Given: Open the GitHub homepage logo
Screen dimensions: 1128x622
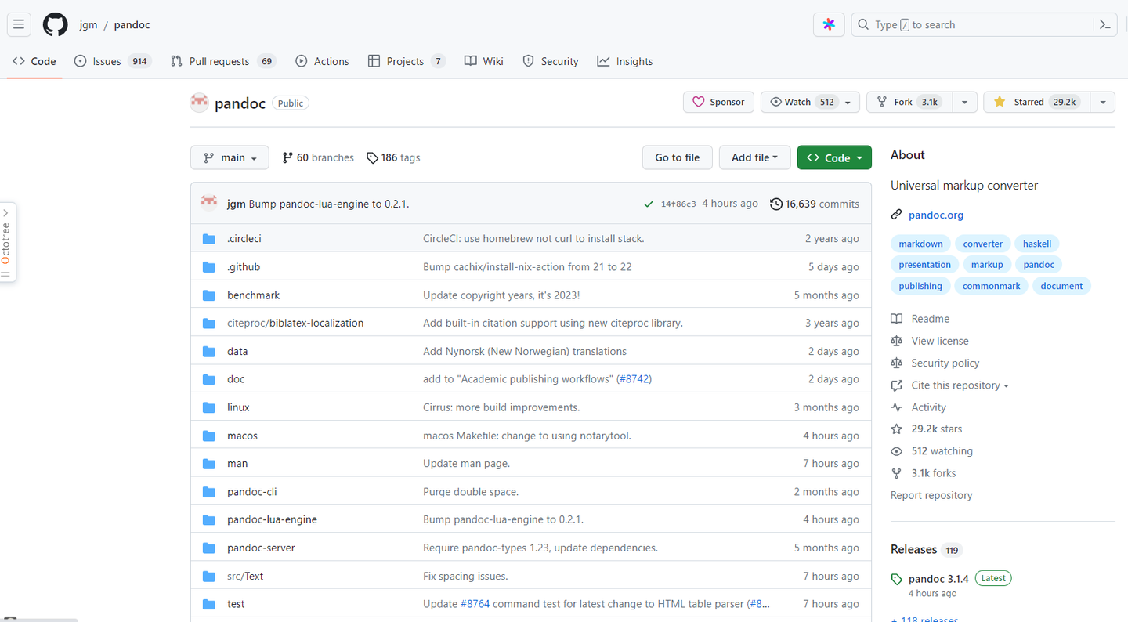Looking at the screenshot, I should tap(55, 24).
